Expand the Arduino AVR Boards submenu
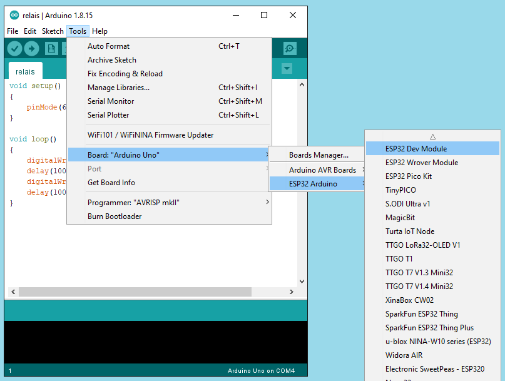The height and width of the screenshot is (381, 505). click(317, 170)
